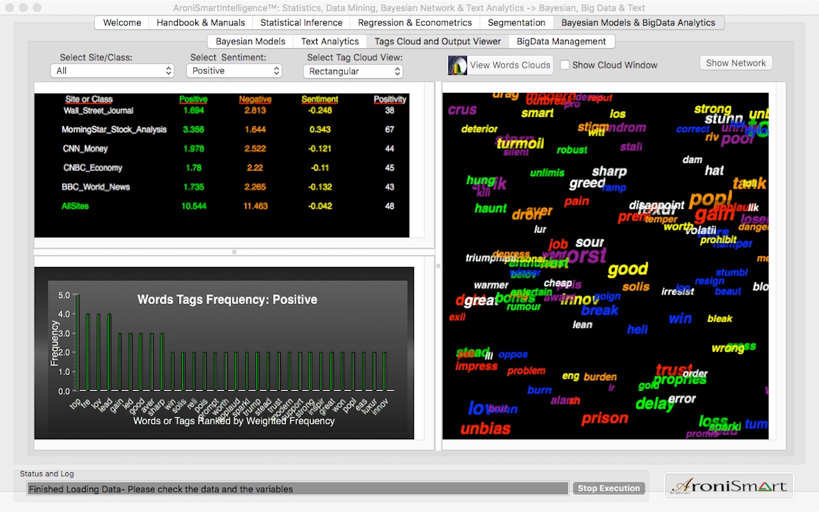The width and height of the screenshot is (819, 512).
Task: Click the splitter handle between table and chart
Action: (234, 252)
